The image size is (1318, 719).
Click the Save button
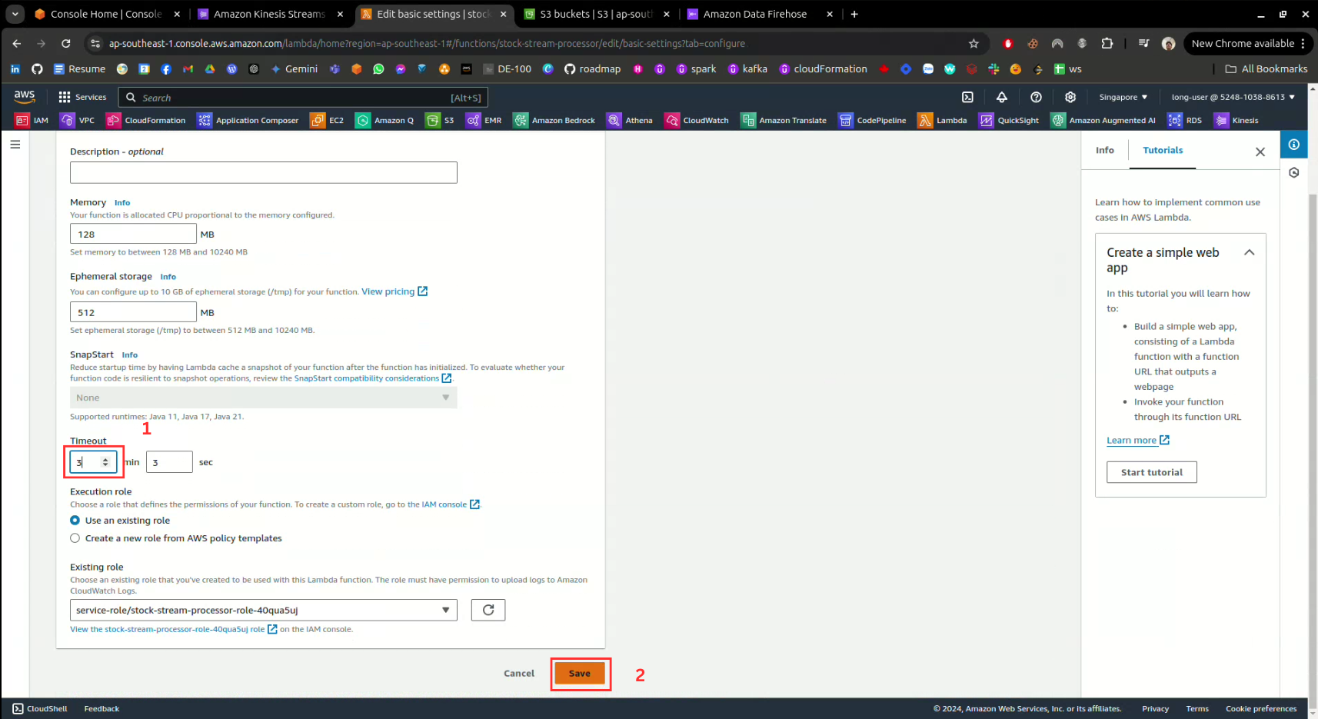(x=580, y=674)
